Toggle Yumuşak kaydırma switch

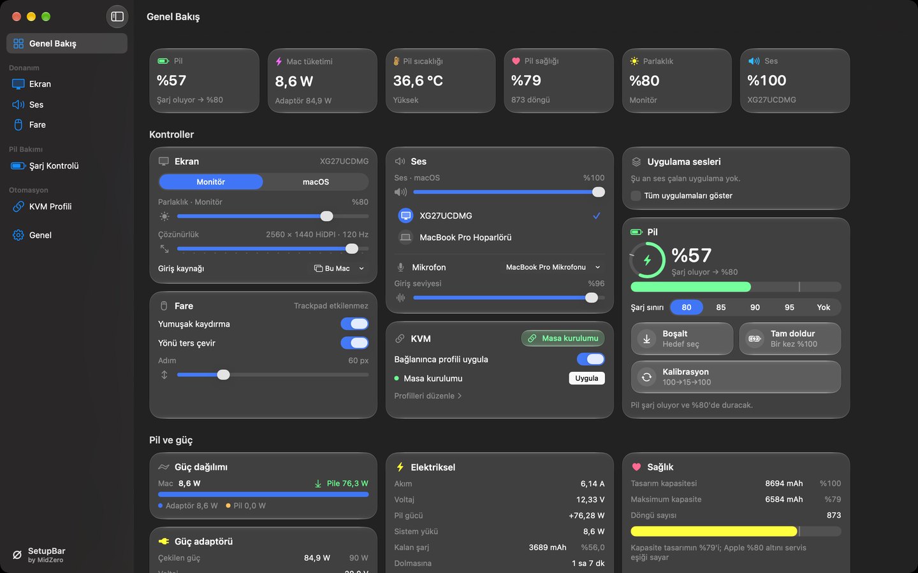click(354, 323)
